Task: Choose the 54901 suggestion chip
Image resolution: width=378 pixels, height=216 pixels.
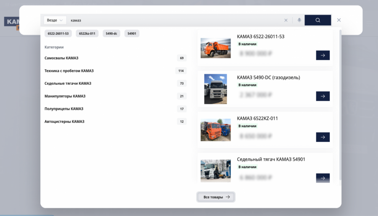Action: coord(132,34)
